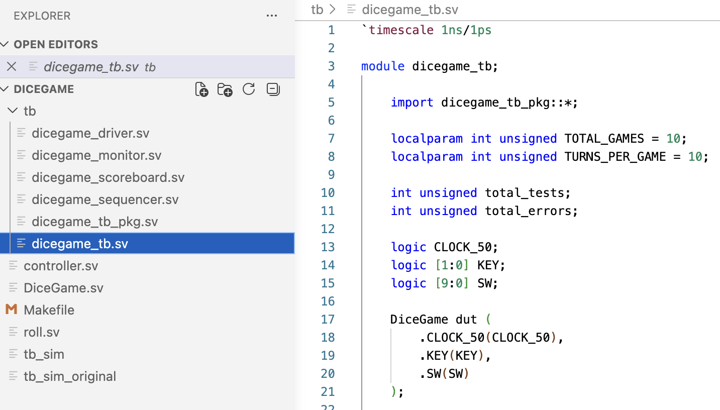Close the dicegame_tb.sv editor
The height and width of the screenshot is (410, 720).
pyautogui.click(x=12, y=66)
